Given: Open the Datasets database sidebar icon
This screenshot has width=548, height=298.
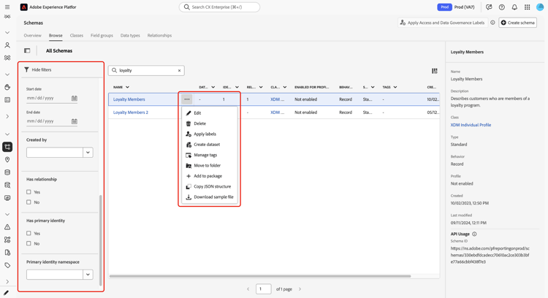Looking at the screenshot, I should (7, 172).
